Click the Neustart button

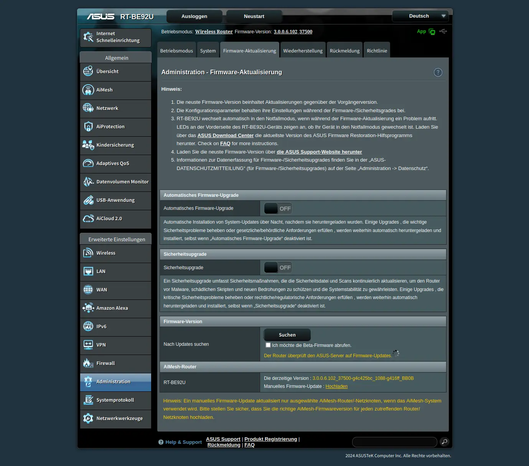point(254,16)
